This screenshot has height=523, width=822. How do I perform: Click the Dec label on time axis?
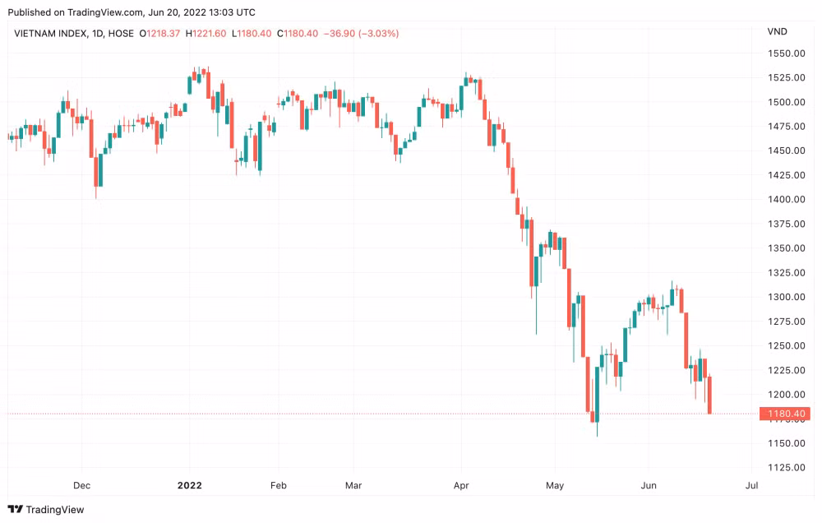pyautogui.click(x=81, y=485)
